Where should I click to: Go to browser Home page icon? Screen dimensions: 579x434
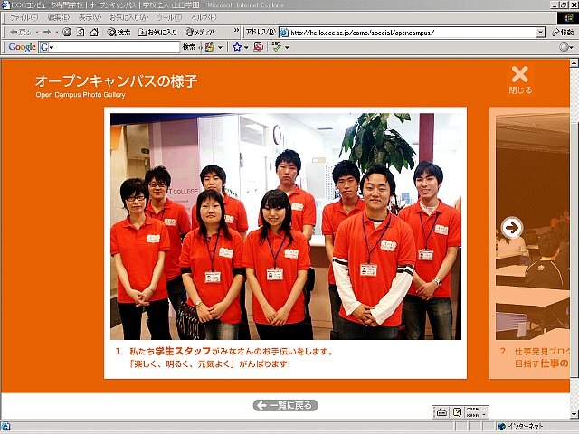(94, 32)
